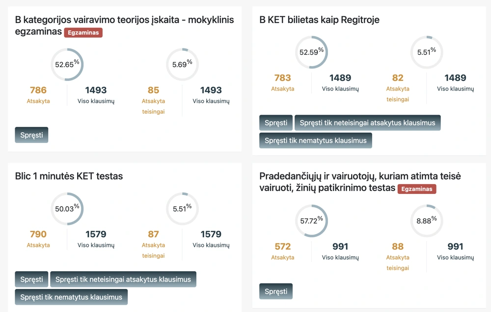The image size is (491, 312).
Task: Select the 8.88% progress circle
Action: [x=426, y=221]
